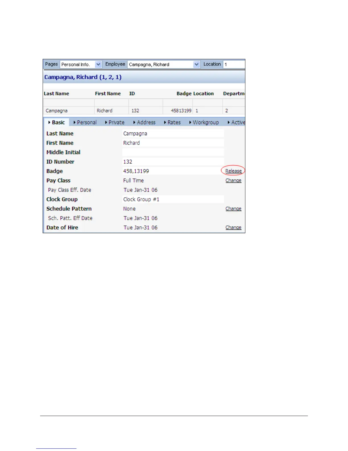Click Change link for Schedule Pattern

(x=233, y=208)
